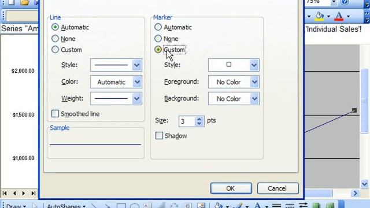Click the Fill Color bucket in Formatting toolbar
370x208 pixels.
[x=320, y=17]
